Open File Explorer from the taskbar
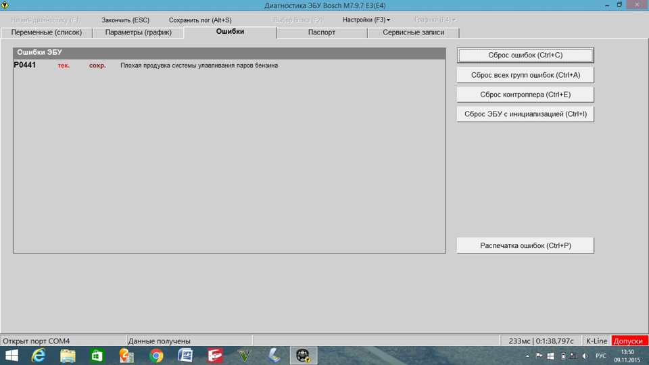 (x=68, y=356)
